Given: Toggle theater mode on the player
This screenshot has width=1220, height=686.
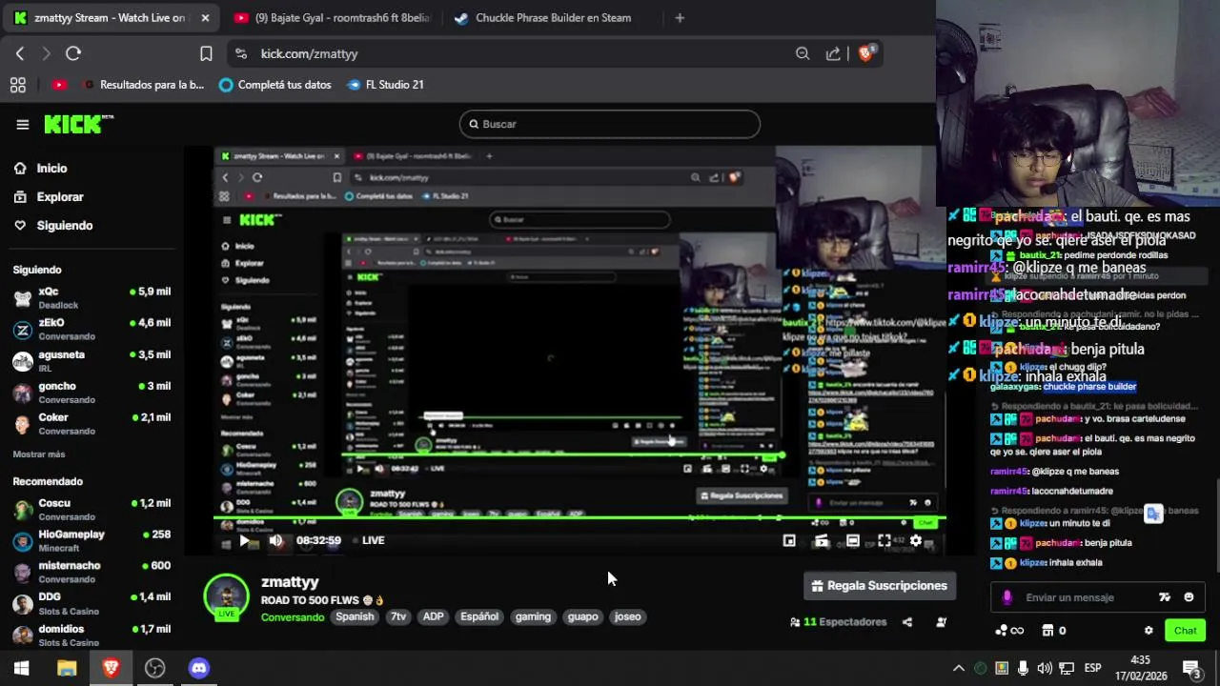Looking at the screenshot, I should 853,540.
